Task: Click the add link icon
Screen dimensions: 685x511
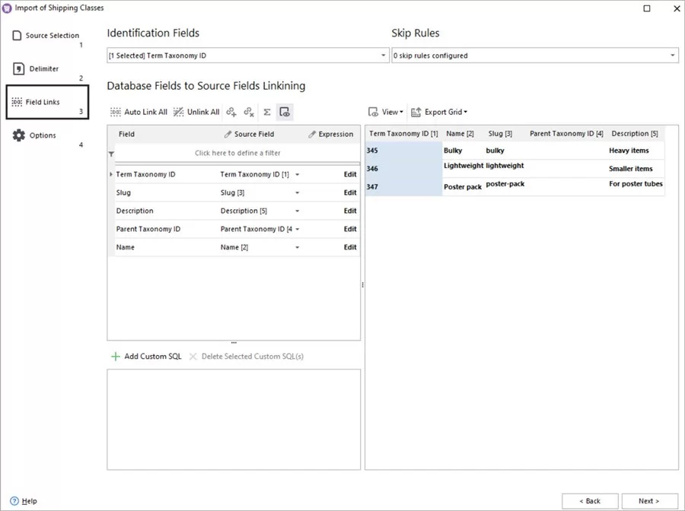Action: coord(231,112)
